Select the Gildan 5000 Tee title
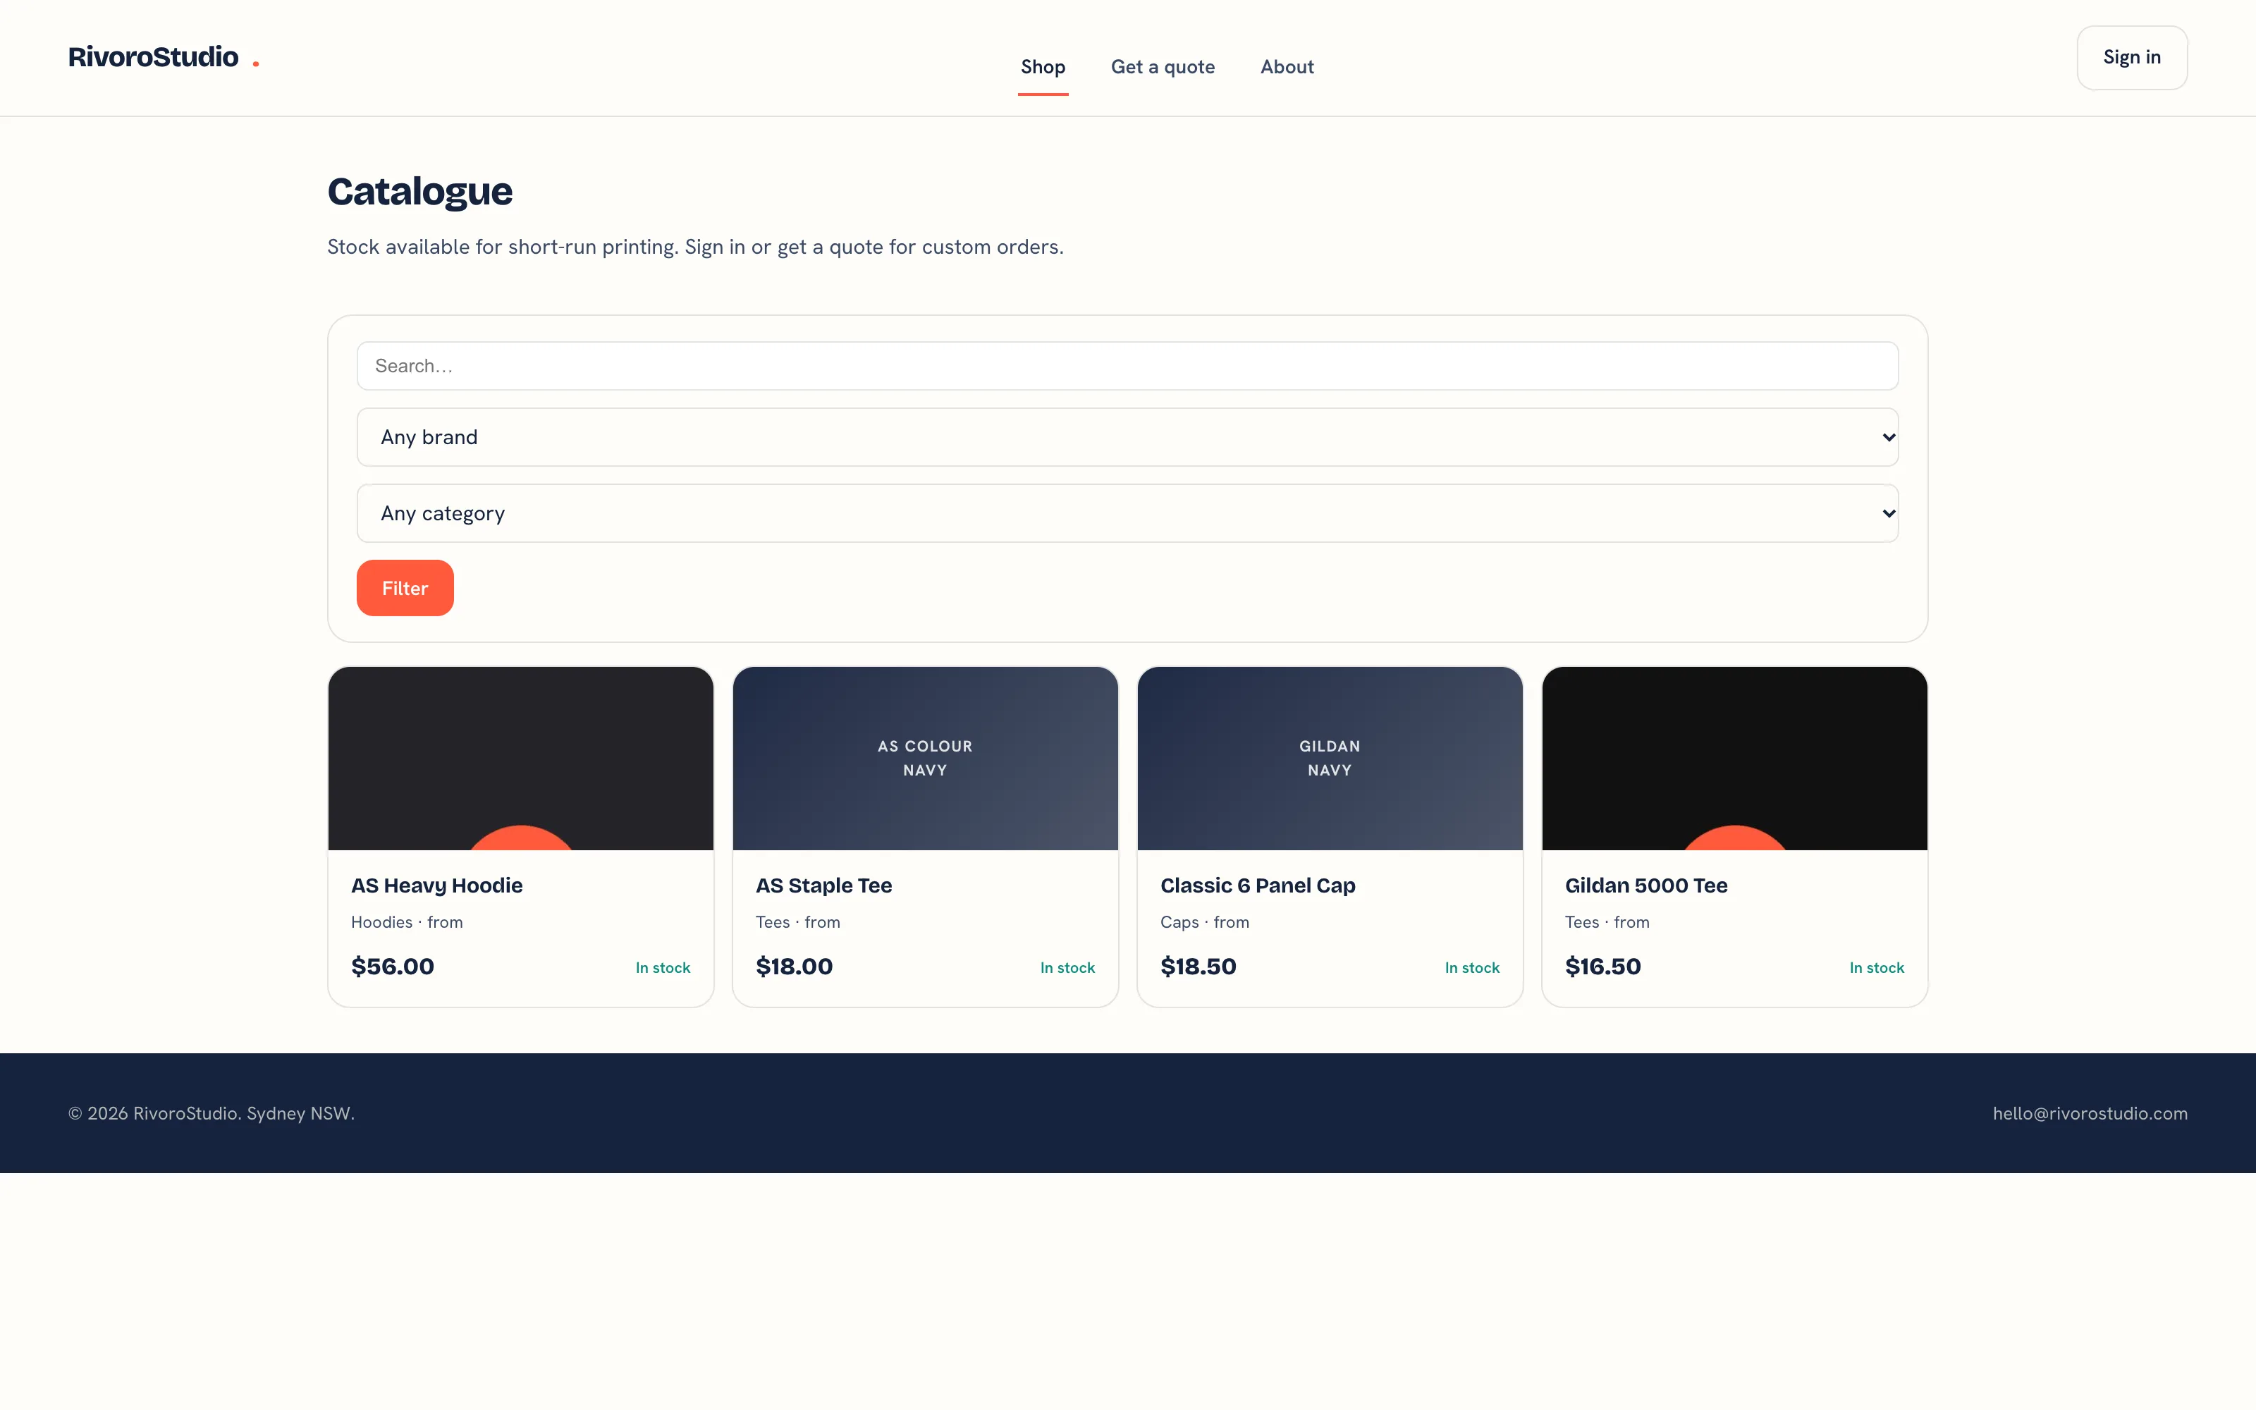 point(1645,885)
